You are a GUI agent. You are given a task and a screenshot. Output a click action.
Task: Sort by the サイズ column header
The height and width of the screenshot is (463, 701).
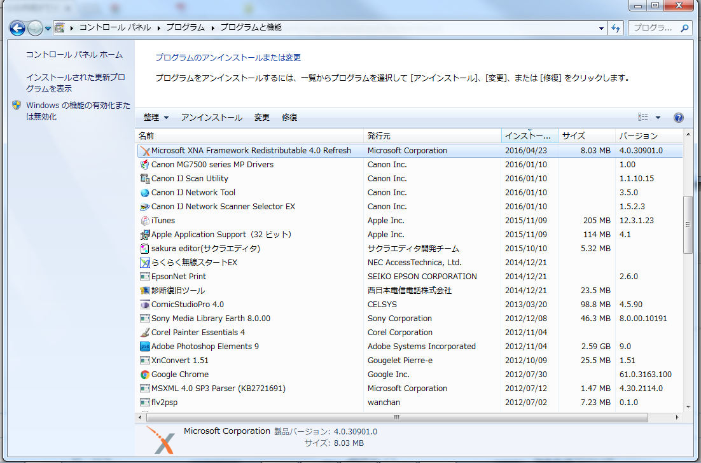pyautogui.click(x=586, y=136)
